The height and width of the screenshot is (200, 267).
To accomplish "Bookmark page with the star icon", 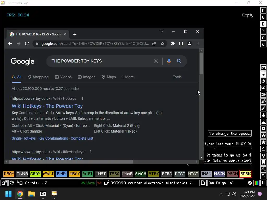I will 162,44.
